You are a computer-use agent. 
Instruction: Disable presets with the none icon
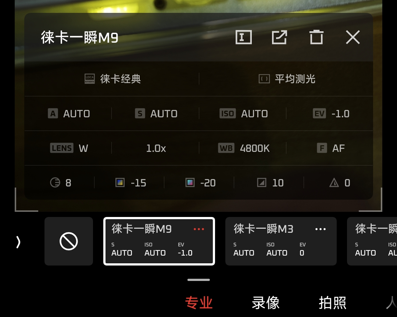(x=69, y=241)
